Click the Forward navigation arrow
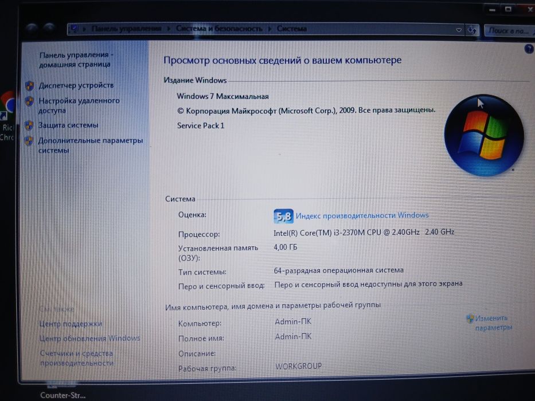 [49, 27]
